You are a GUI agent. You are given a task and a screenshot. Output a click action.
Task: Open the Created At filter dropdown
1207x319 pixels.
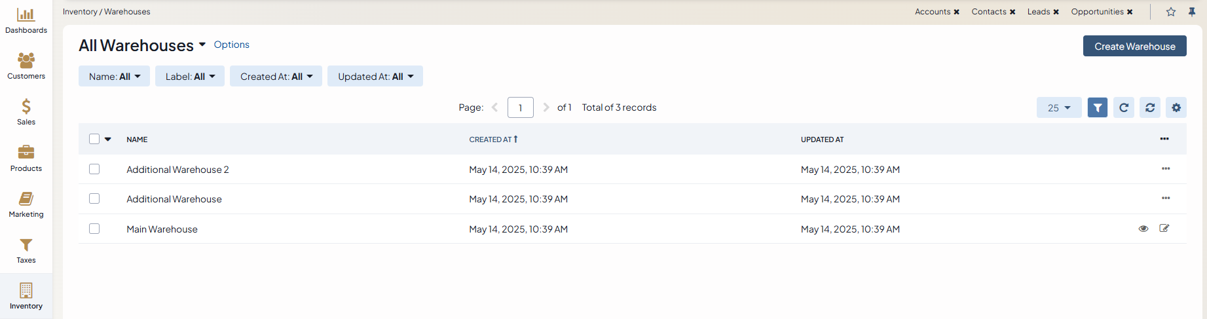pos(276,77)
